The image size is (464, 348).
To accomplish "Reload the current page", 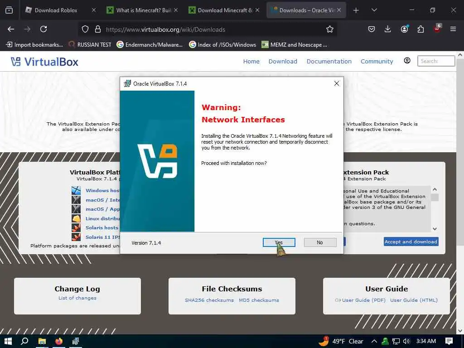I will (43, 29).
